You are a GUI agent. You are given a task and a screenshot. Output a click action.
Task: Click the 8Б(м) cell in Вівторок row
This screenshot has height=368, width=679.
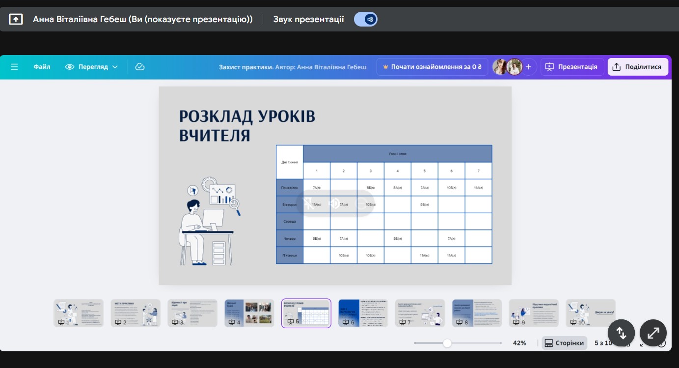click(424, 204)
